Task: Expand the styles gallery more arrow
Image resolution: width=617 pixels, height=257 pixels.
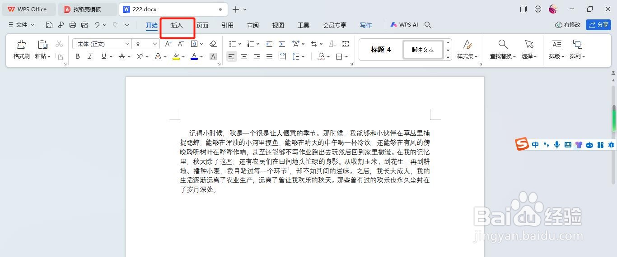Action: coord(448,57)
